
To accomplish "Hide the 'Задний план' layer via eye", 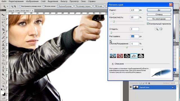I will coord(130,87).
